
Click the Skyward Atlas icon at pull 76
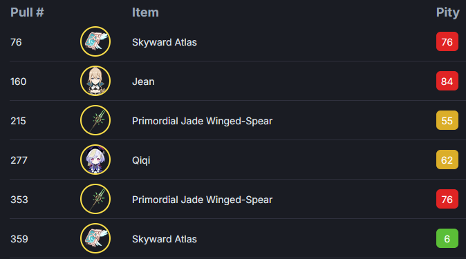coord(95,41)
